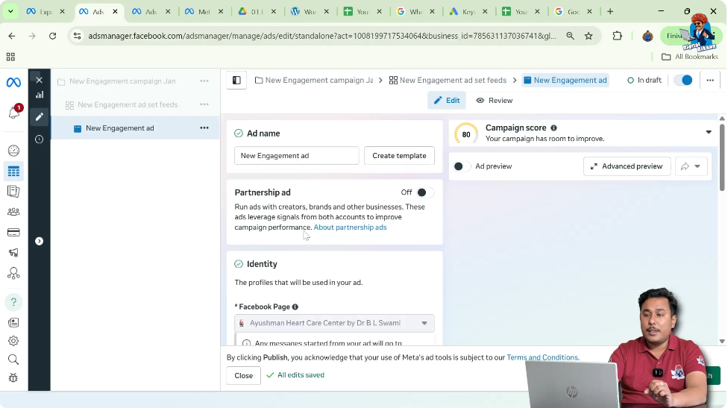This screenshot has height=408, width=728.
Task: Click the Search magnifier in sidebar
Action: tap(13, 360)
